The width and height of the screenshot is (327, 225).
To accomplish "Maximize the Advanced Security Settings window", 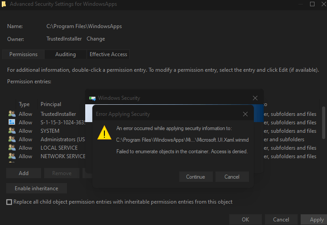I will [x=312, y=4].
